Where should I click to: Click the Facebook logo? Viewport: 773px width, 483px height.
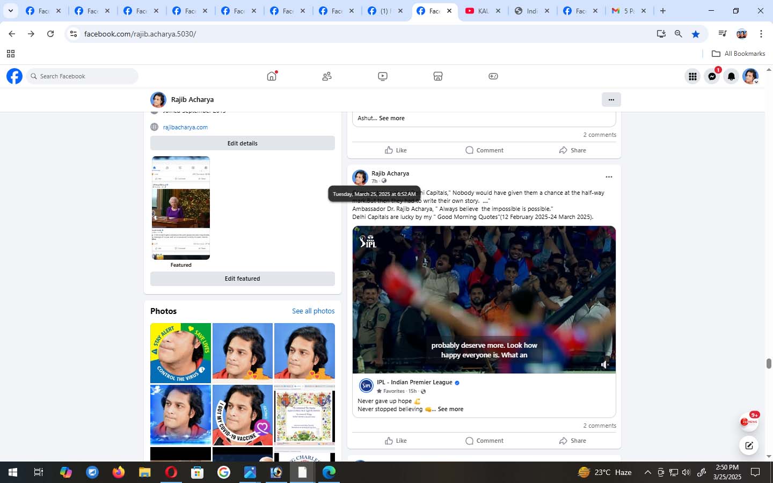coord(14,76)
